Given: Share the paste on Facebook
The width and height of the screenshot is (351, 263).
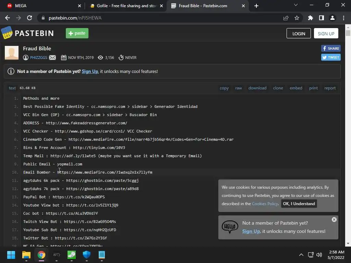Looking at the screenshot, I should point(331,48).
